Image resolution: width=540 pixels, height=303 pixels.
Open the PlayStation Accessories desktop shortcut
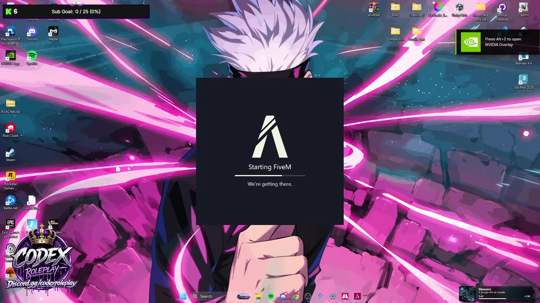(10, 36)
